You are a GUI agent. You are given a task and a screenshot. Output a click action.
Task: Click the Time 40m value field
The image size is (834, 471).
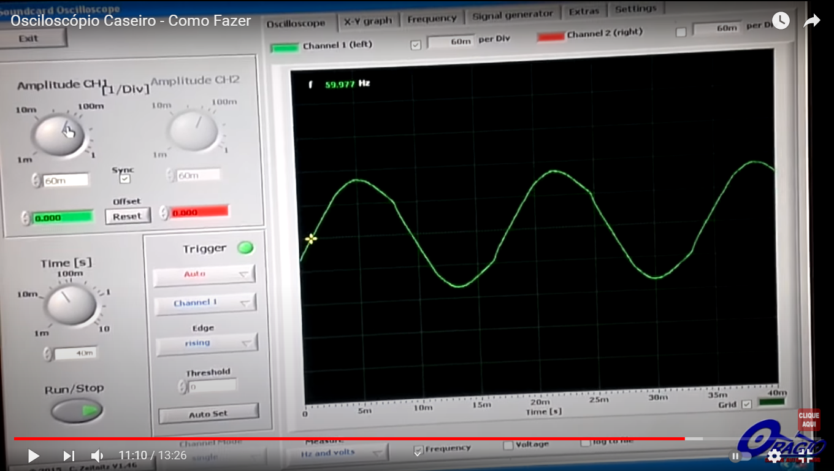click(x=75, y=353)
